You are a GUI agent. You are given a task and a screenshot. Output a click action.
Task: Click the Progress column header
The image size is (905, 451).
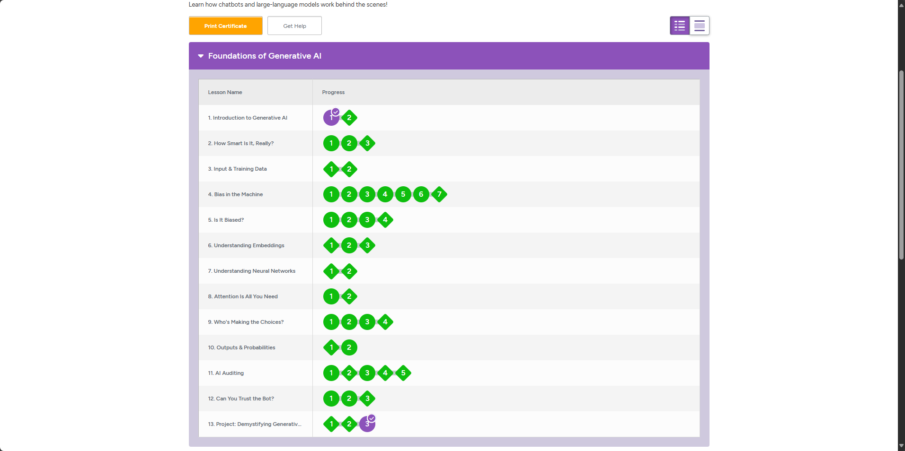333,92
